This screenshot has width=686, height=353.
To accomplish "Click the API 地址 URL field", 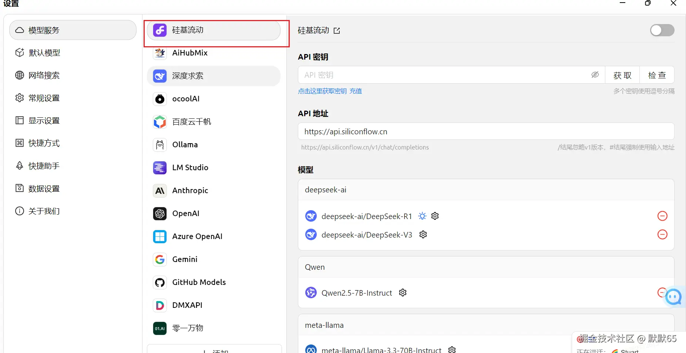I will click(486, 131).
